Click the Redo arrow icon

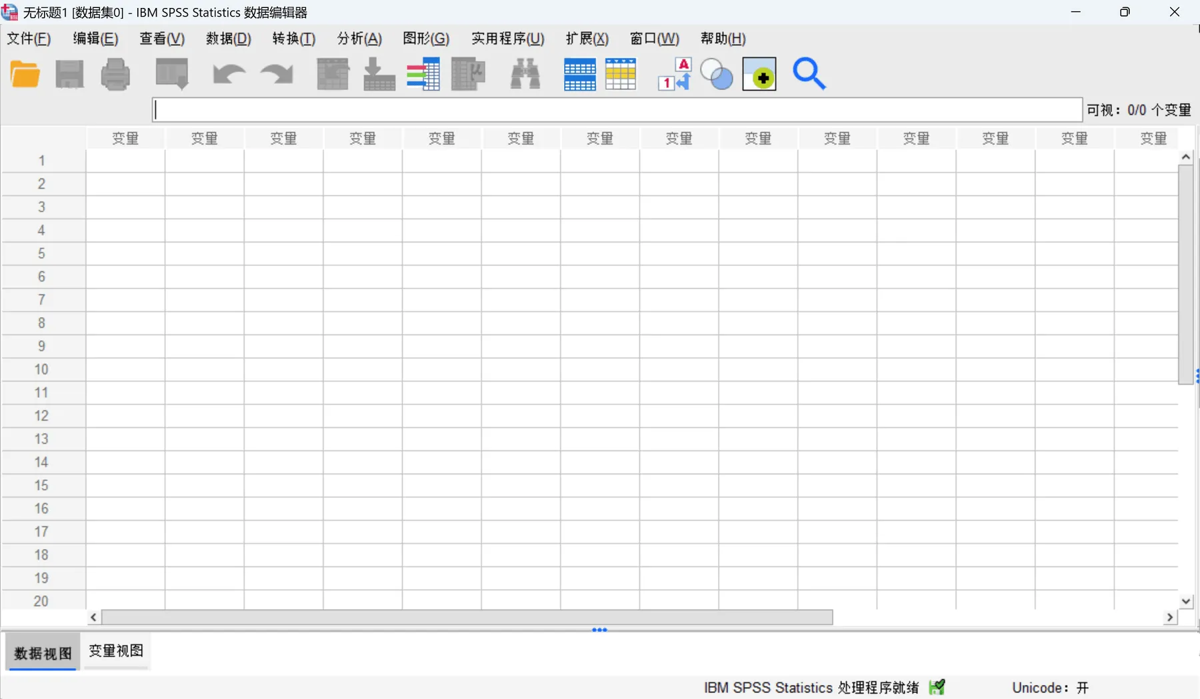[277, 74]
